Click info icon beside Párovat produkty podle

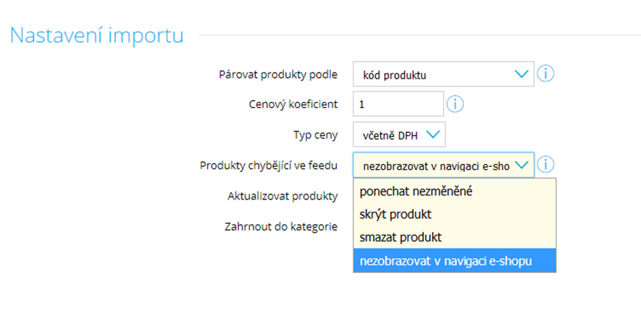(545, 74)
